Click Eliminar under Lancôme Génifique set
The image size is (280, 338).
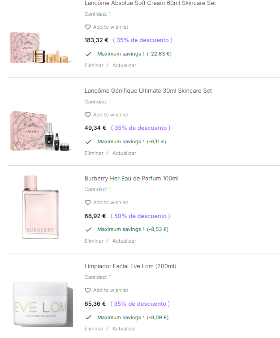94,153
